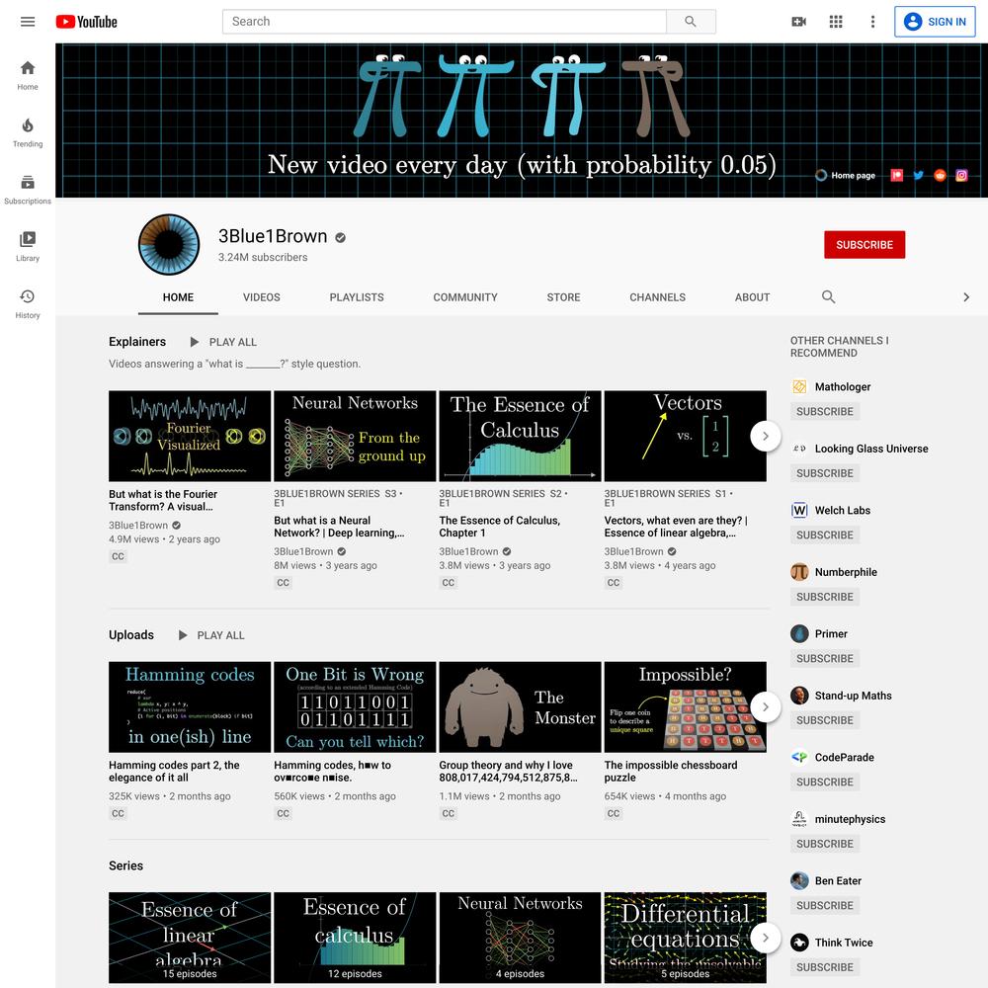Show next videos in Explainers row
This screenshot has width=988, height=988.
(x=765, y=436)
